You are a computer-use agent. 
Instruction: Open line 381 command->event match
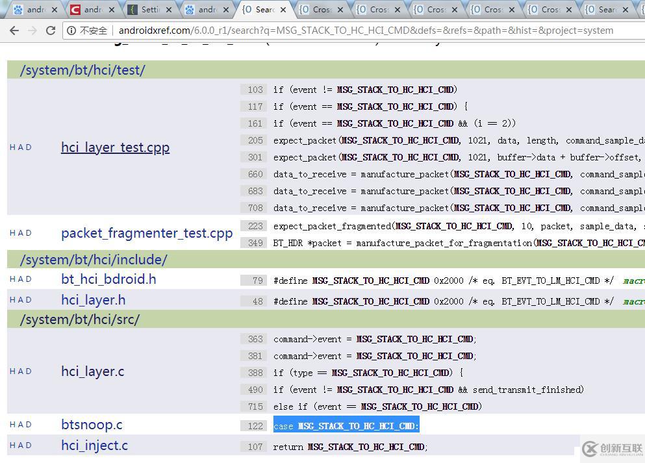(x=375, y=356)
